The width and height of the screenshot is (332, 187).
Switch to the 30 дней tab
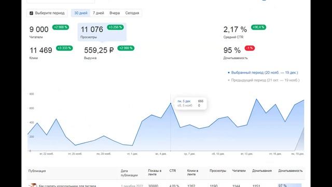(81, 13)
